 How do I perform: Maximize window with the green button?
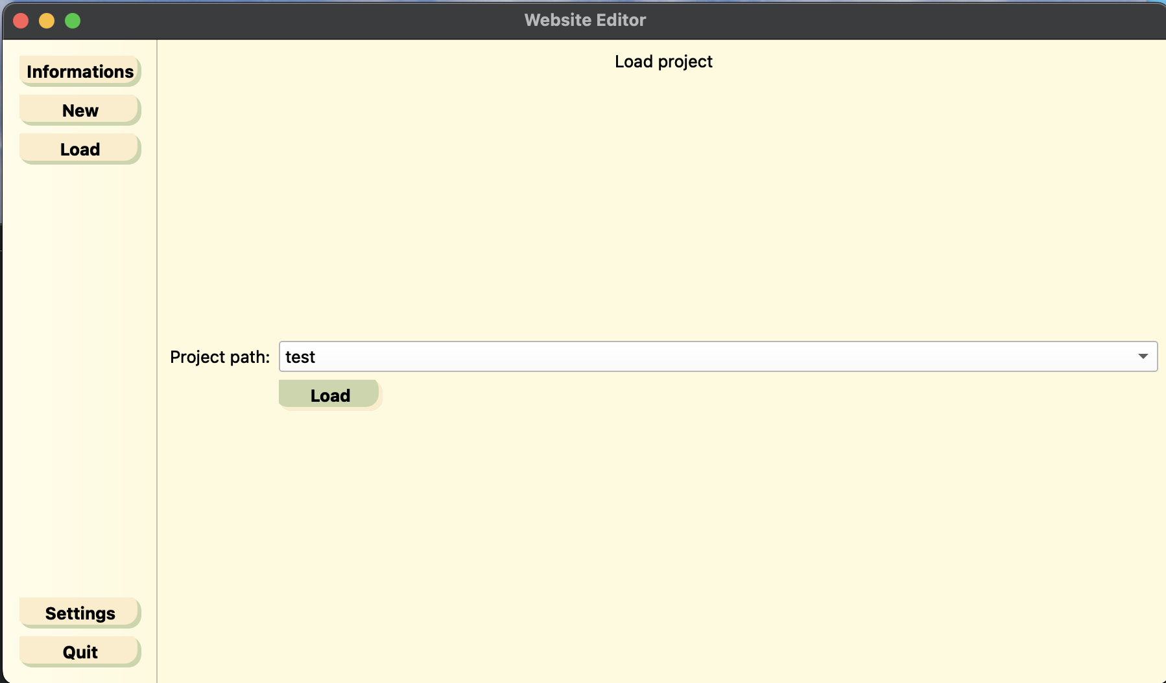tap(73, 21)
